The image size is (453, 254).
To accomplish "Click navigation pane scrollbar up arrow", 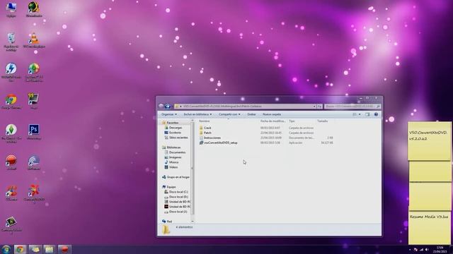I will pyautogui.click(x=193, y=121).
